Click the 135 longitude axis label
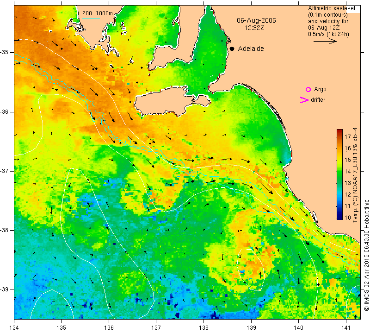370x333 pixels. coord(62,328)
